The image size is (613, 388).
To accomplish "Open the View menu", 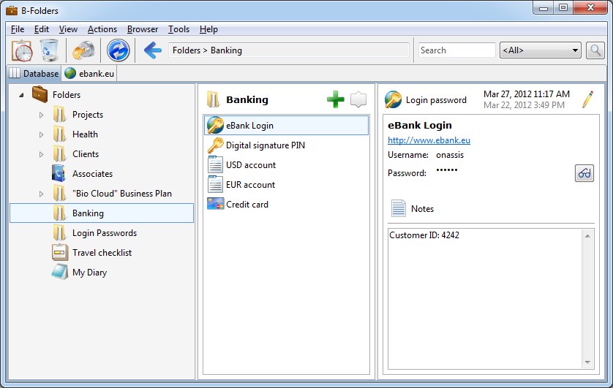I will point(68,29).
